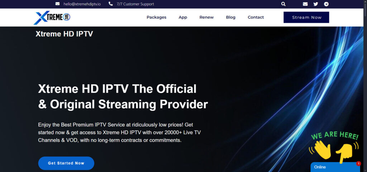This screenshot has width=367, height=172.
Task: Click the Get Started Now button
Action: coord(66,163)
